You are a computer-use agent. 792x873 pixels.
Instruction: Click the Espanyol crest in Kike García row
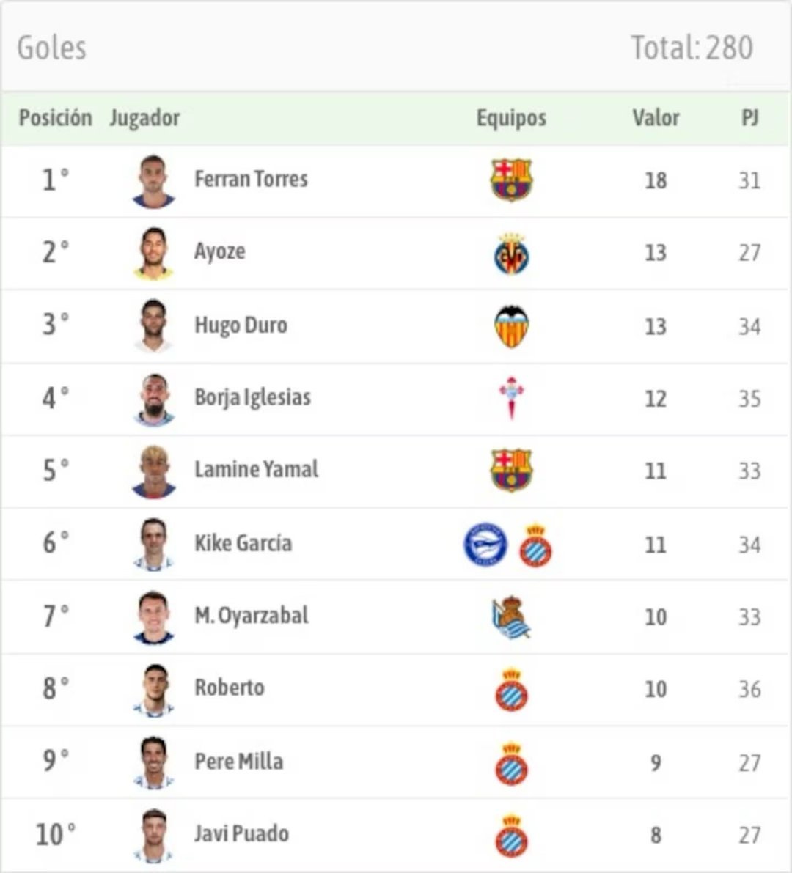[x=535, y=545]
